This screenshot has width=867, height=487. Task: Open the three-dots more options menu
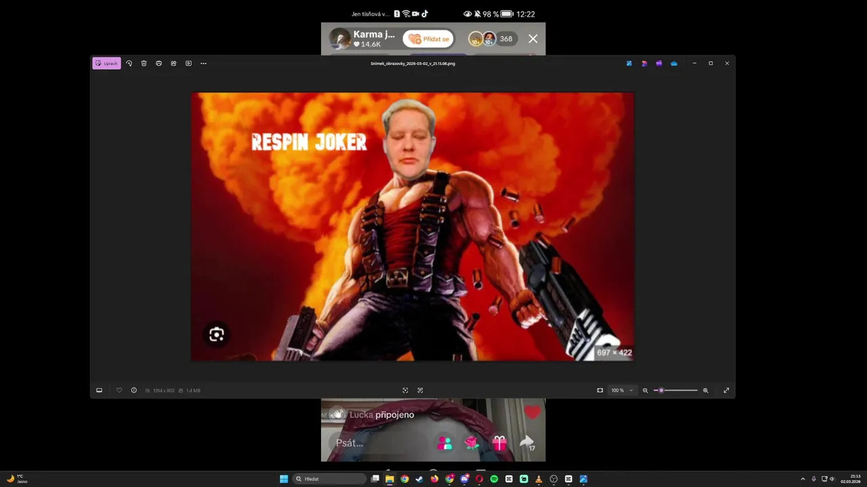coord(203,64)
